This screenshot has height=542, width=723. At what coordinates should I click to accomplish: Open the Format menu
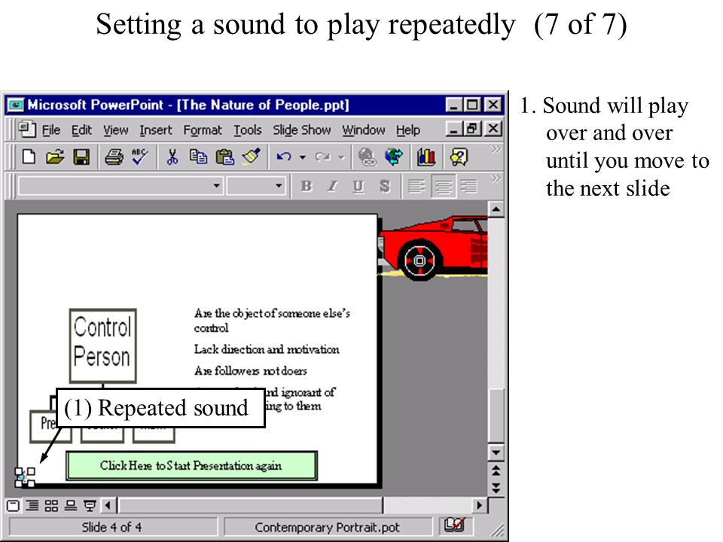click(203, 130)
